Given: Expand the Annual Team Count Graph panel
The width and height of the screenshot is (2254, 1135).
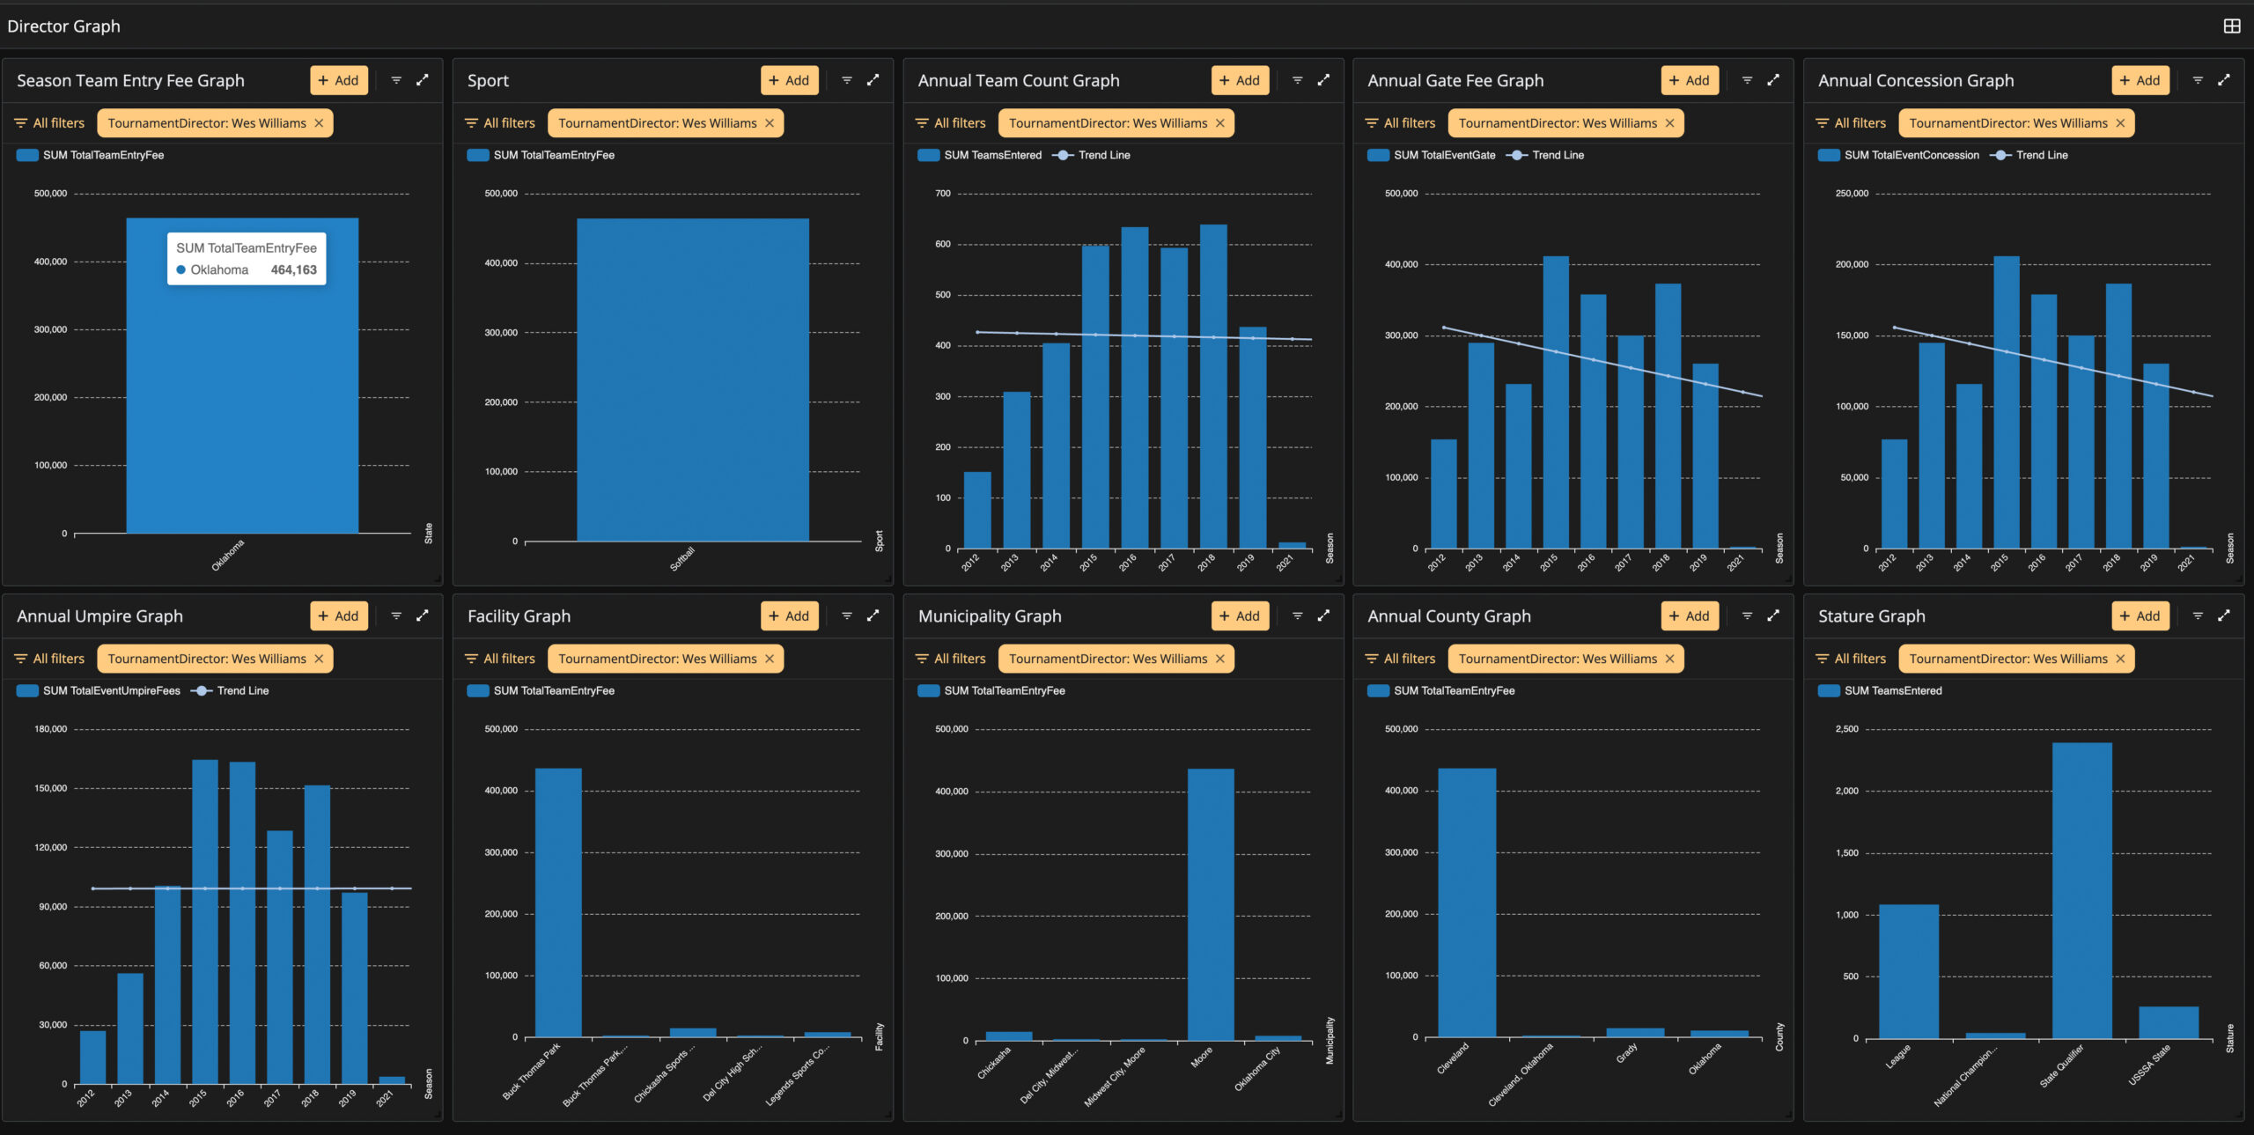Looking at the screenshot, I should (1323, 80).
